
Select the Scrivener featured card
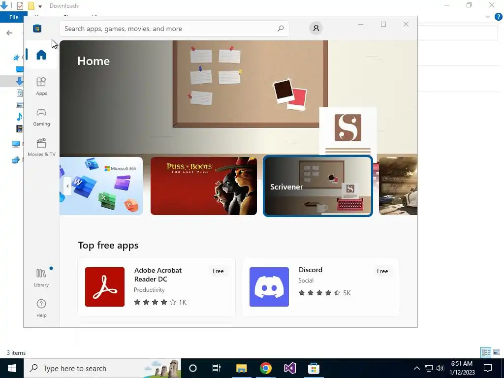coord(318,186)
